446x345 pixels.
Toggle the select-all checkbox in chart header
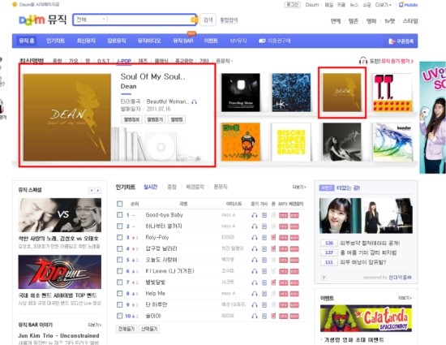click(x=120, y=204)
